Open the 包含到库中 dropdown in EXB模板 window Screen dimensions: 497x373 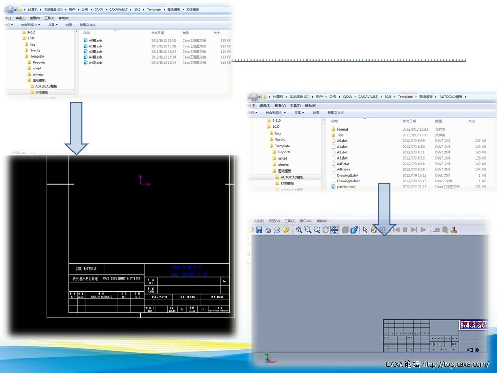click(x=31, y=24)
